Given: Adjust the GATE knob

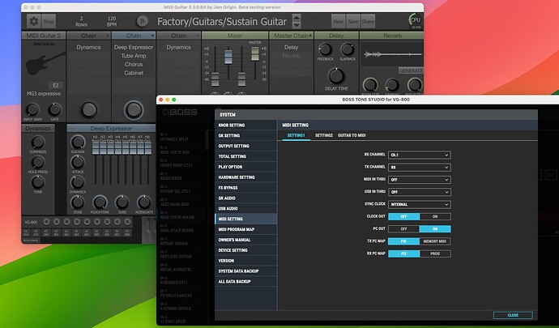Looking at the screenshot, I should (x=54, y=109).
